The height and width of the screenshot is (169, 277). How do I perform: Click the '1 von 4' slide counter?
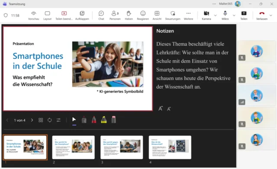pyautogui.click(x=19, y=120)
